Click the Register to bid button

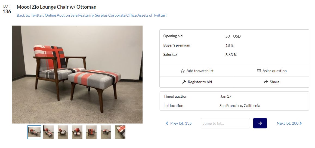(x=197, y=82)
